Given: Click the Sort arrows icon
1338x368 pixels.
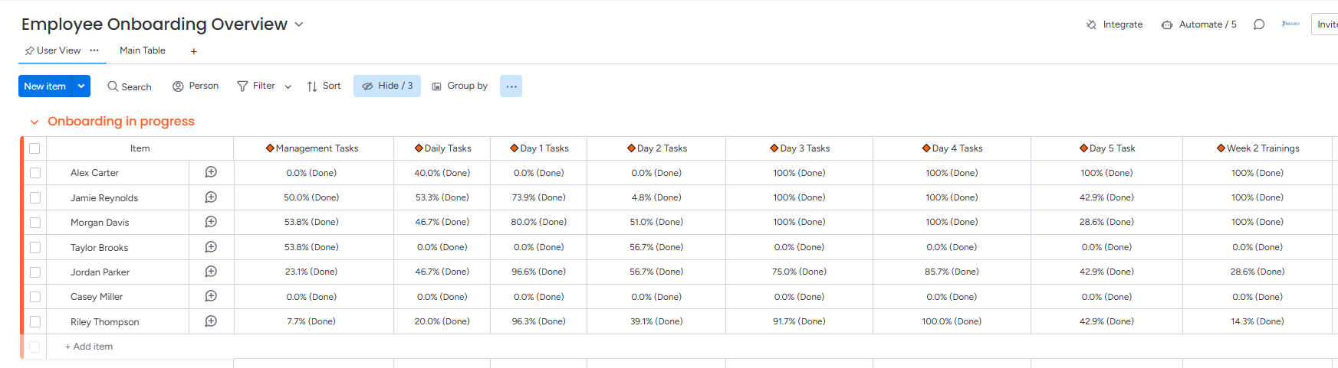Looking at the screenshot, I should click(312, 86).
